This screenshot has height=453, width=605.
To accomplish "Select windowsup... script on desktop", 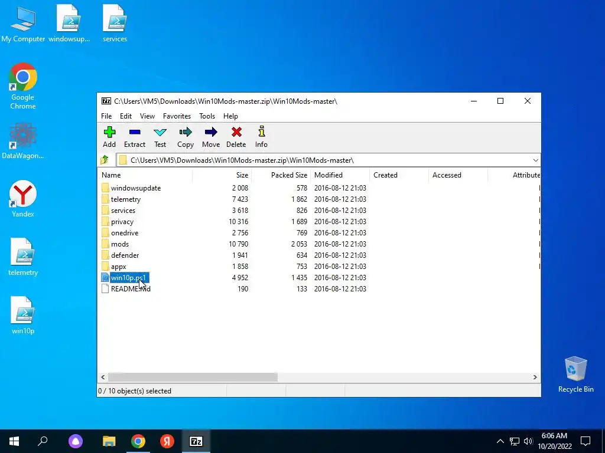I will (x=69, y=24).
